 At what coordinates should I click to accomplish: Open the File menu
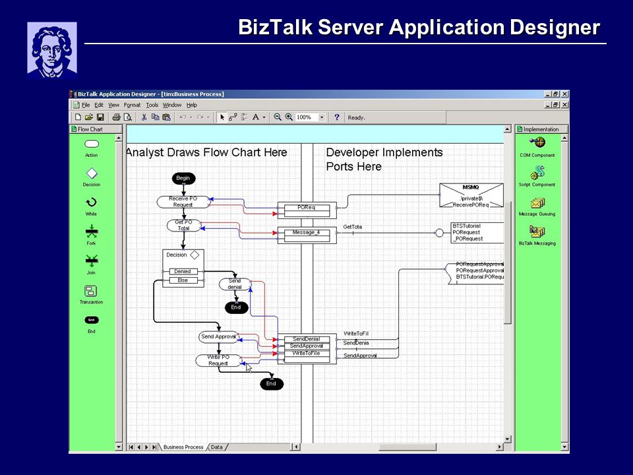pyautogui.click(x=86, y=105)
